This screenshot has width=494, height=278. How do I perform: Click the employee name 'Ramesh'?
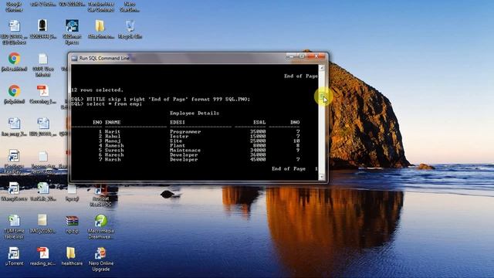pos(114,146)
